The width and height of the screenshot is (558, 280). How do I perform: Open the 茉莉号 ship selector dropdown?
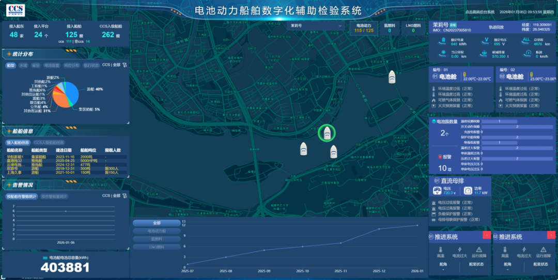point(316,25)
